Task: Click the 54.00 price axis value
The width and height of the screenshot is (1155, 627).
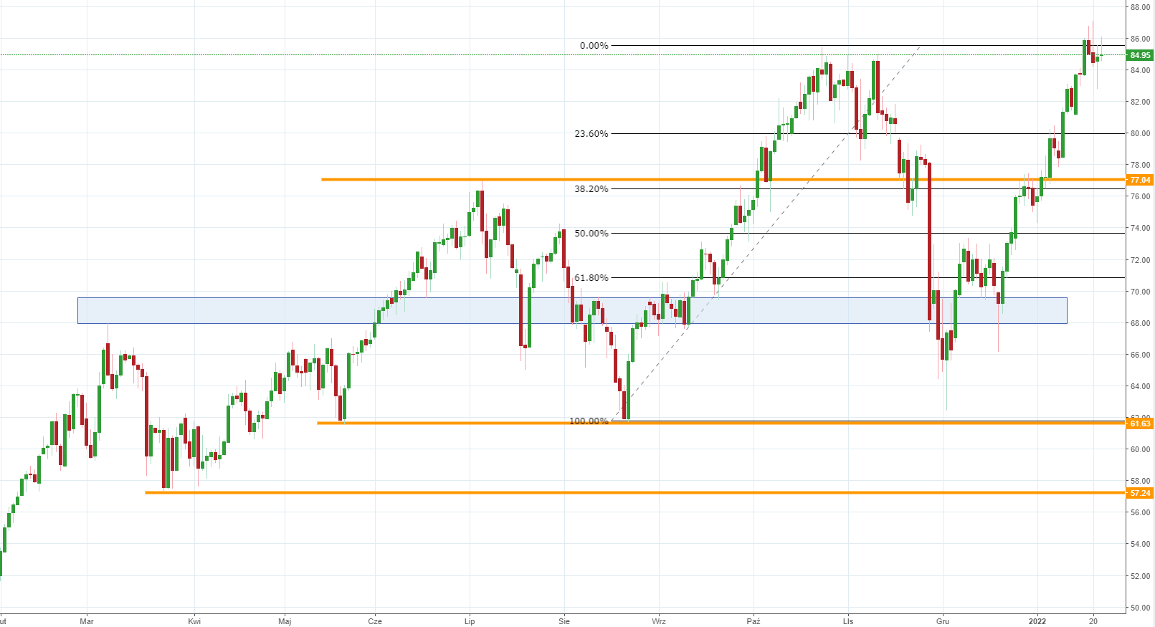Action: point(1140,544)
